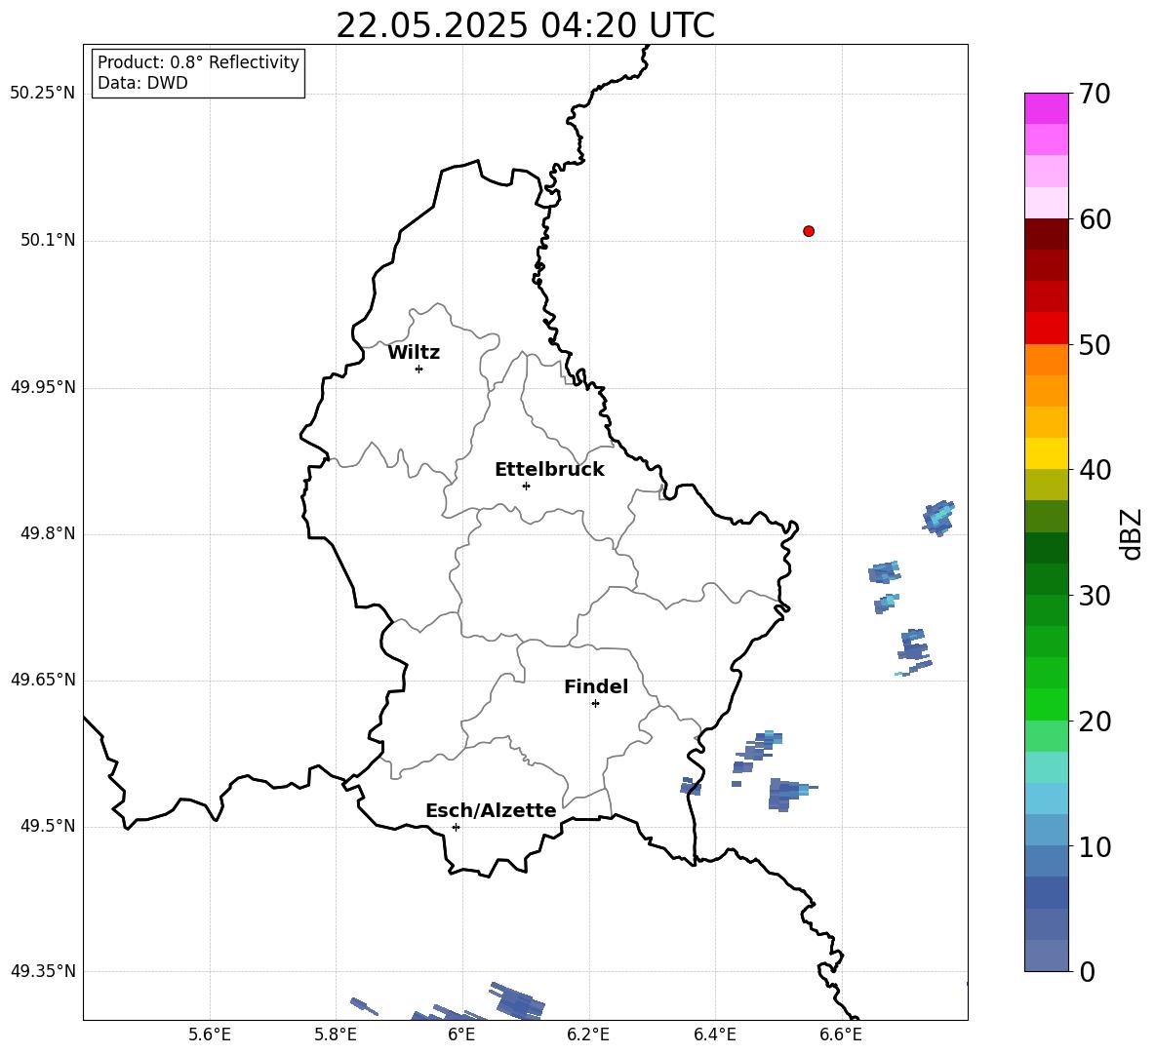The height and width of the screenshot is (1054, 1155).
Task: Click the title 22.05.2025 04:20 UTC
Action: [525, 26]
